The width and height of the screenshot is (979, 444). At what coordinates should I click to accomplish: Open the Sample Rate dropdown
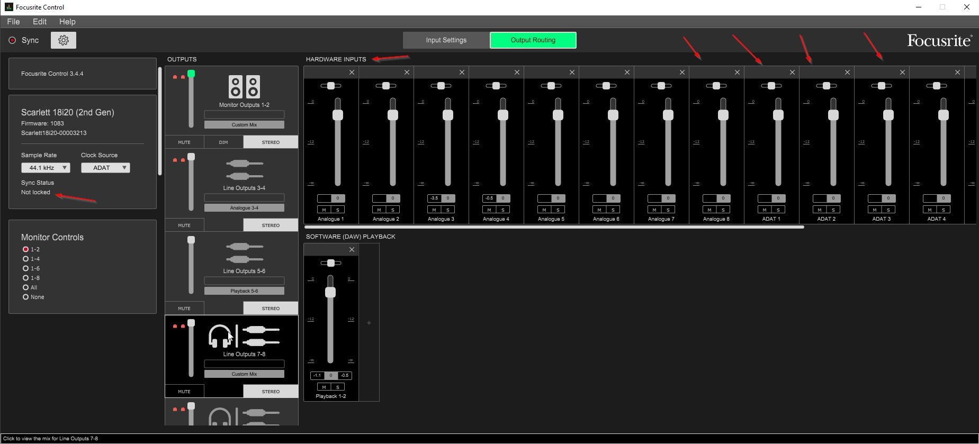46,168
